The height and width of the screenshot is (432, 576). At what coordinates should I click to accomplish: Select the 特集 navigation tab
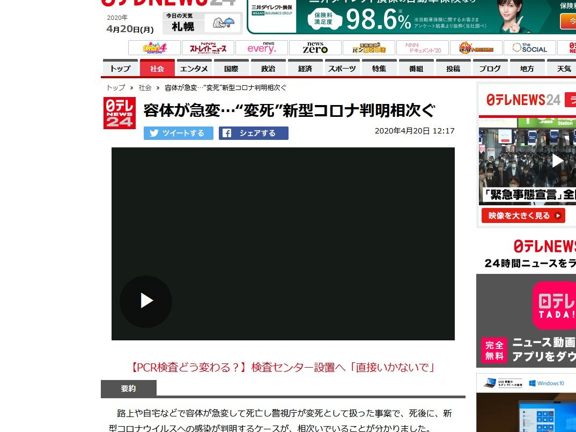pyautogui.click(x=379, y=68)
